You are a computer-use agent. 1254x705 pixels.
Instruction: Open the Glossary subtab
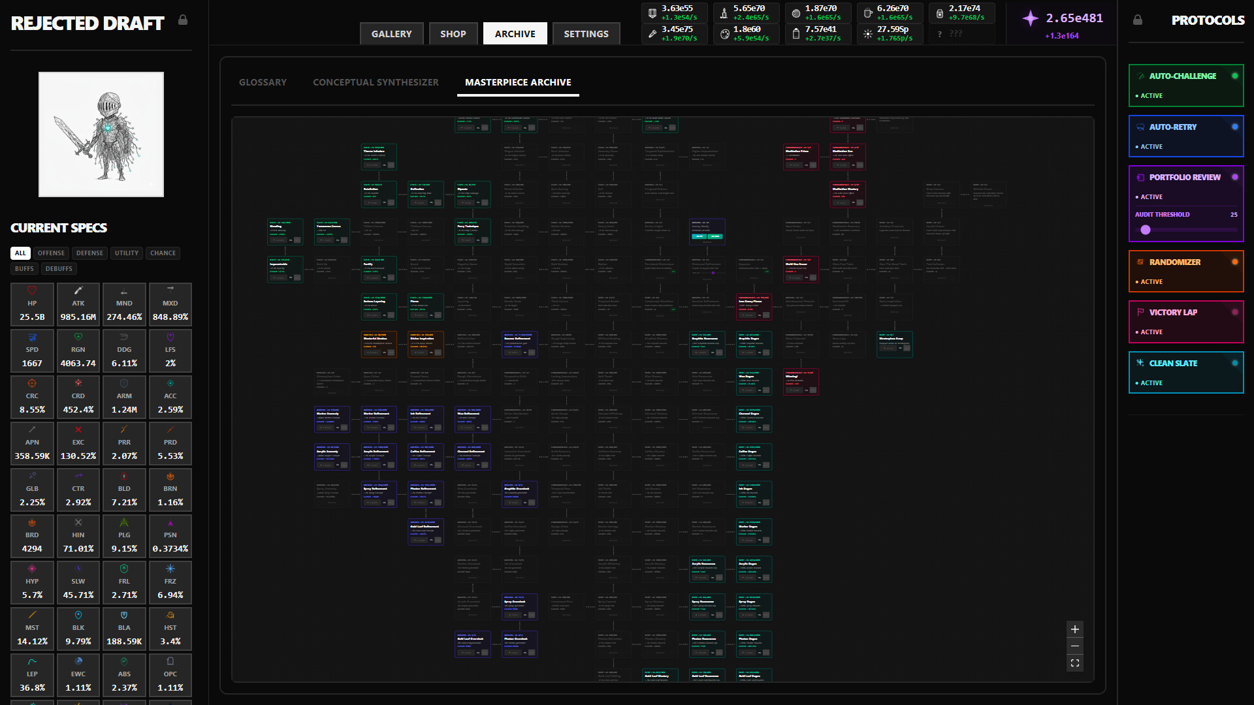(263, 82)
